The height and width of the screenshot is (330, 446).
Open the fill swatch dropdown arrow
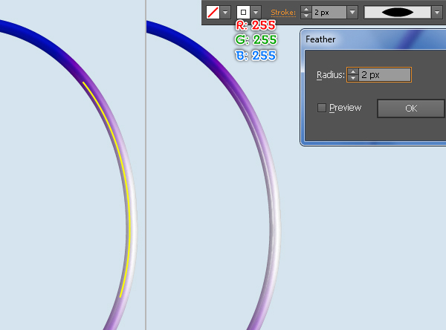point(225,13)
